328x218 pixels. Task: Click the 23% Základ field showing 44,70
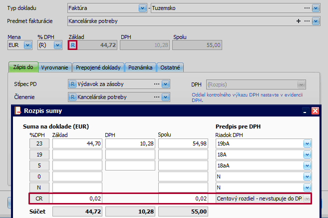click(77, 144)
